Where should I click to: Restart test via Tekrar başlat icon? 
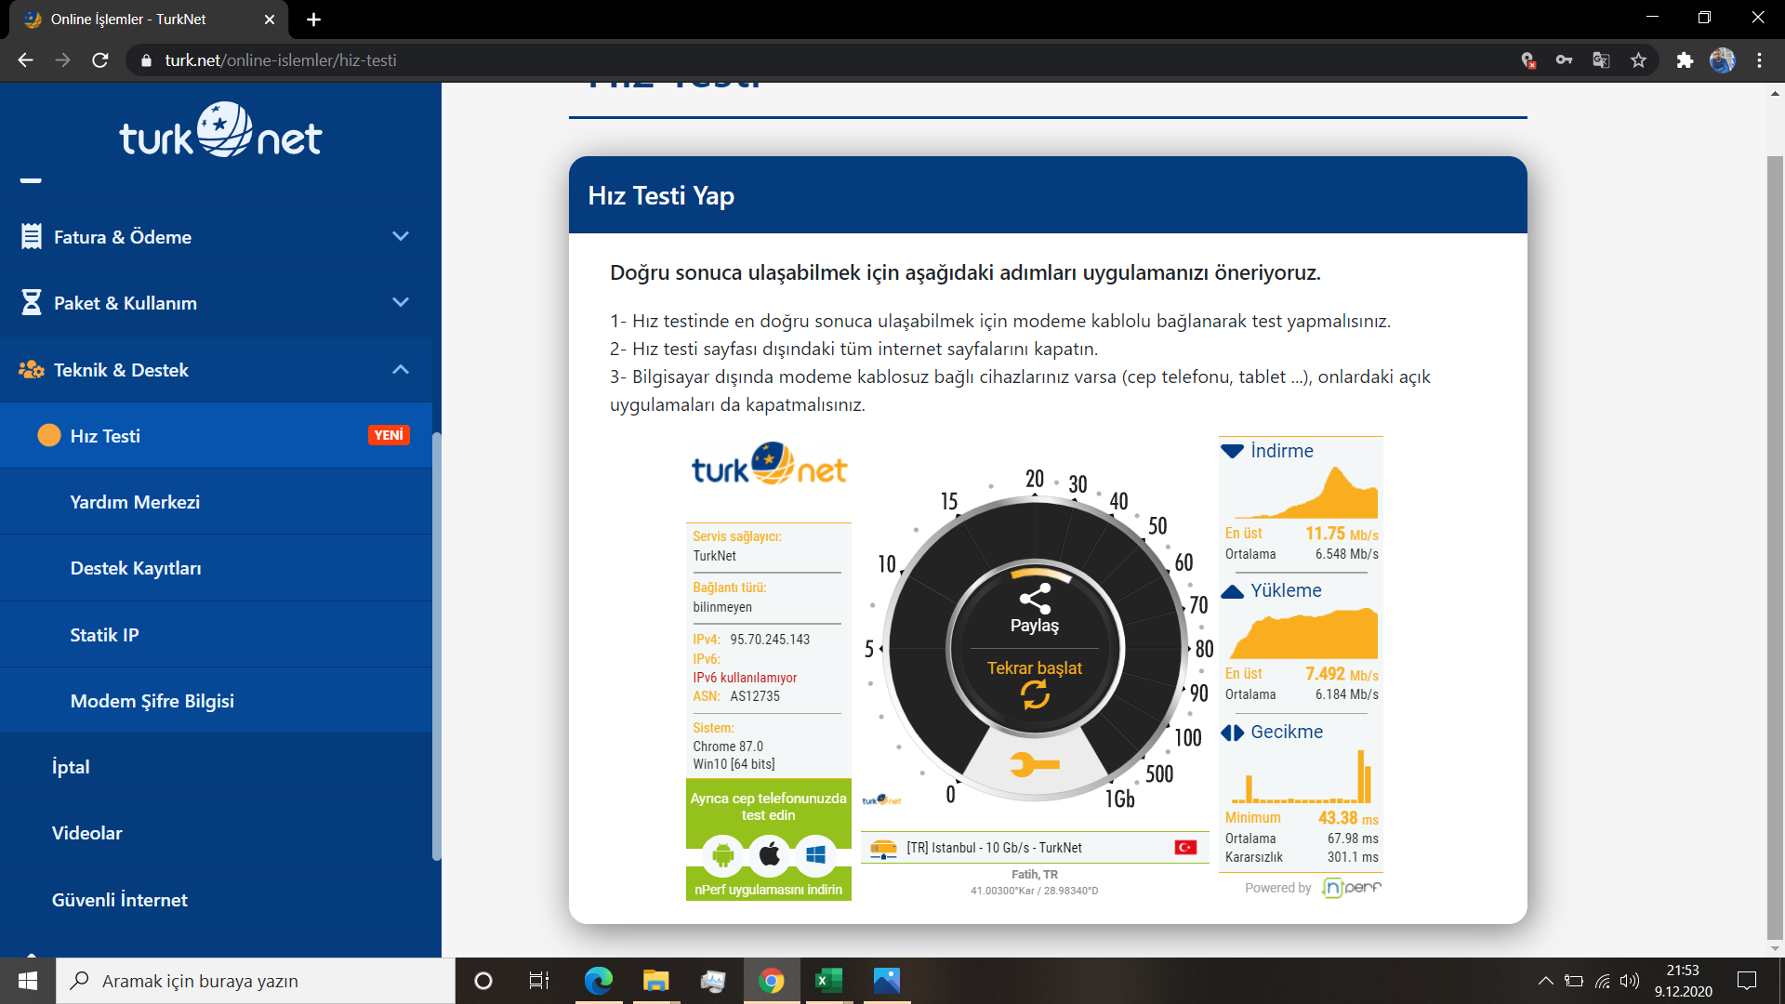coord(1035,694)
